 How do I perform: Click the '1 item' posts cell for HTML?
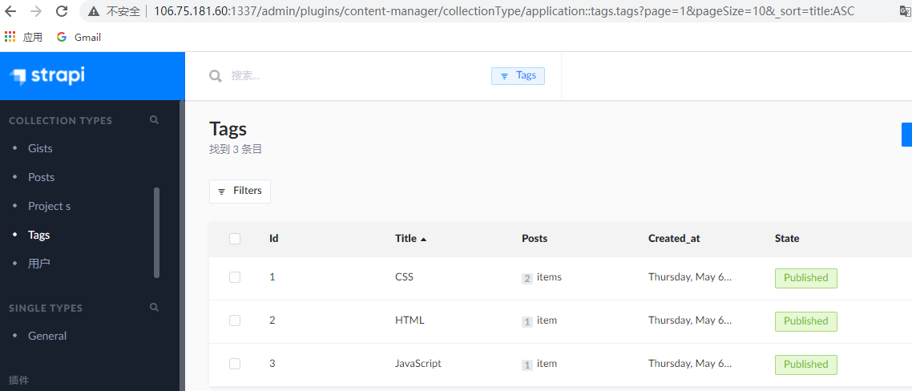click(x=540, y=320)
